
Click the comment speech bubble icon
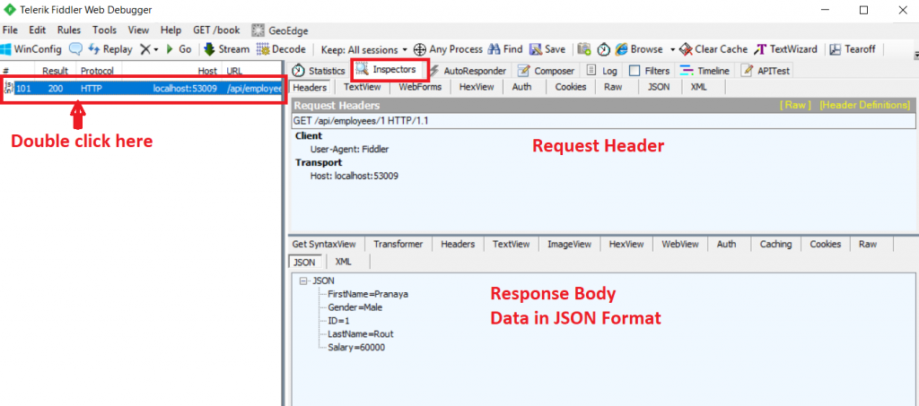(x=75, y=49)
